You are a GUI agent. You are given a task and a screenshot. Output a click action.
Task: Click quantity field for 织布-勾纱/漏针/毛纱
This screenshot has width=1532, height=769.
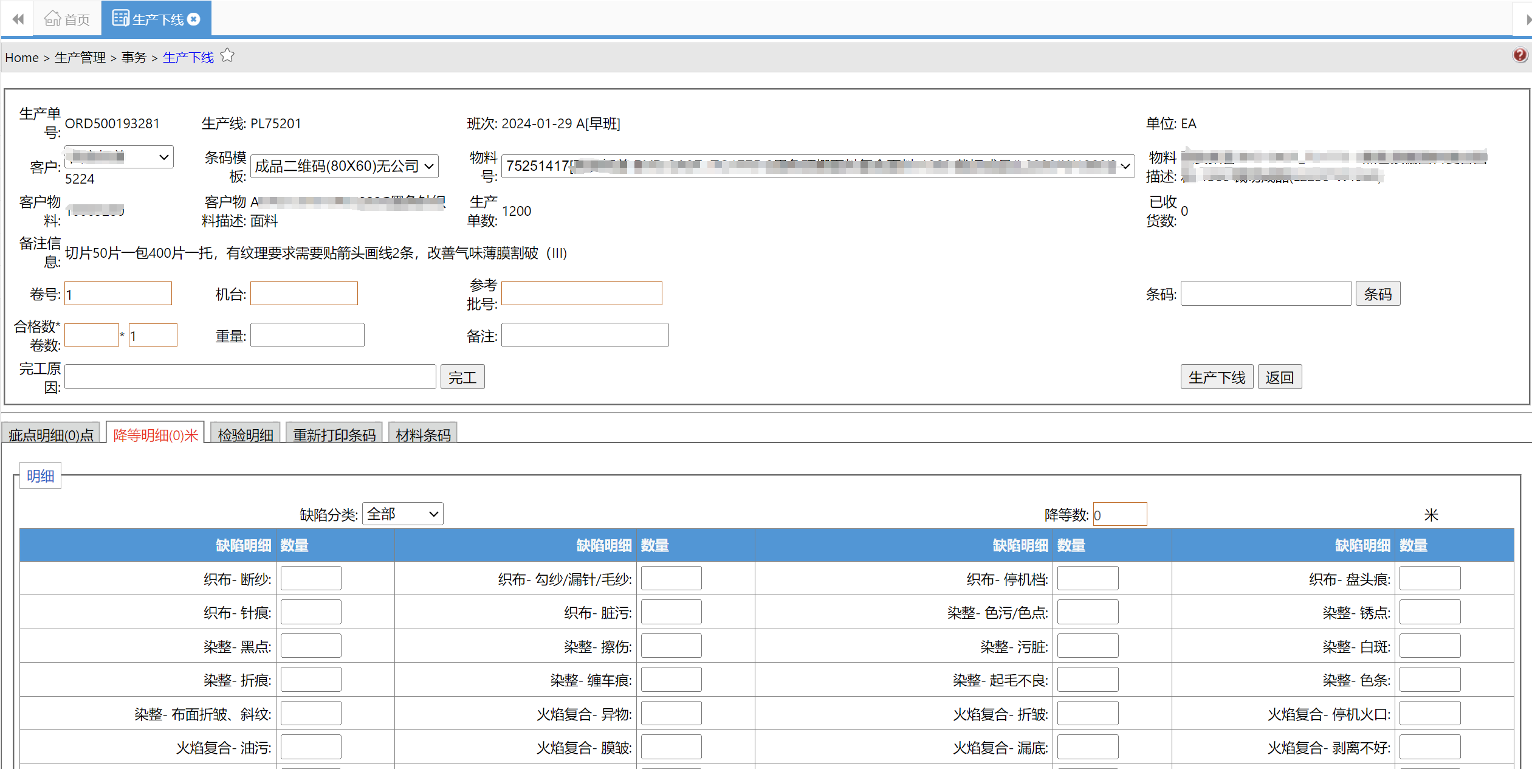pos(671,578)
